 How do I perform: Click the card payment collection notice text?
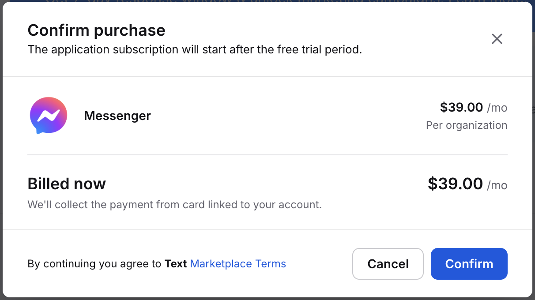coord(174,205)
